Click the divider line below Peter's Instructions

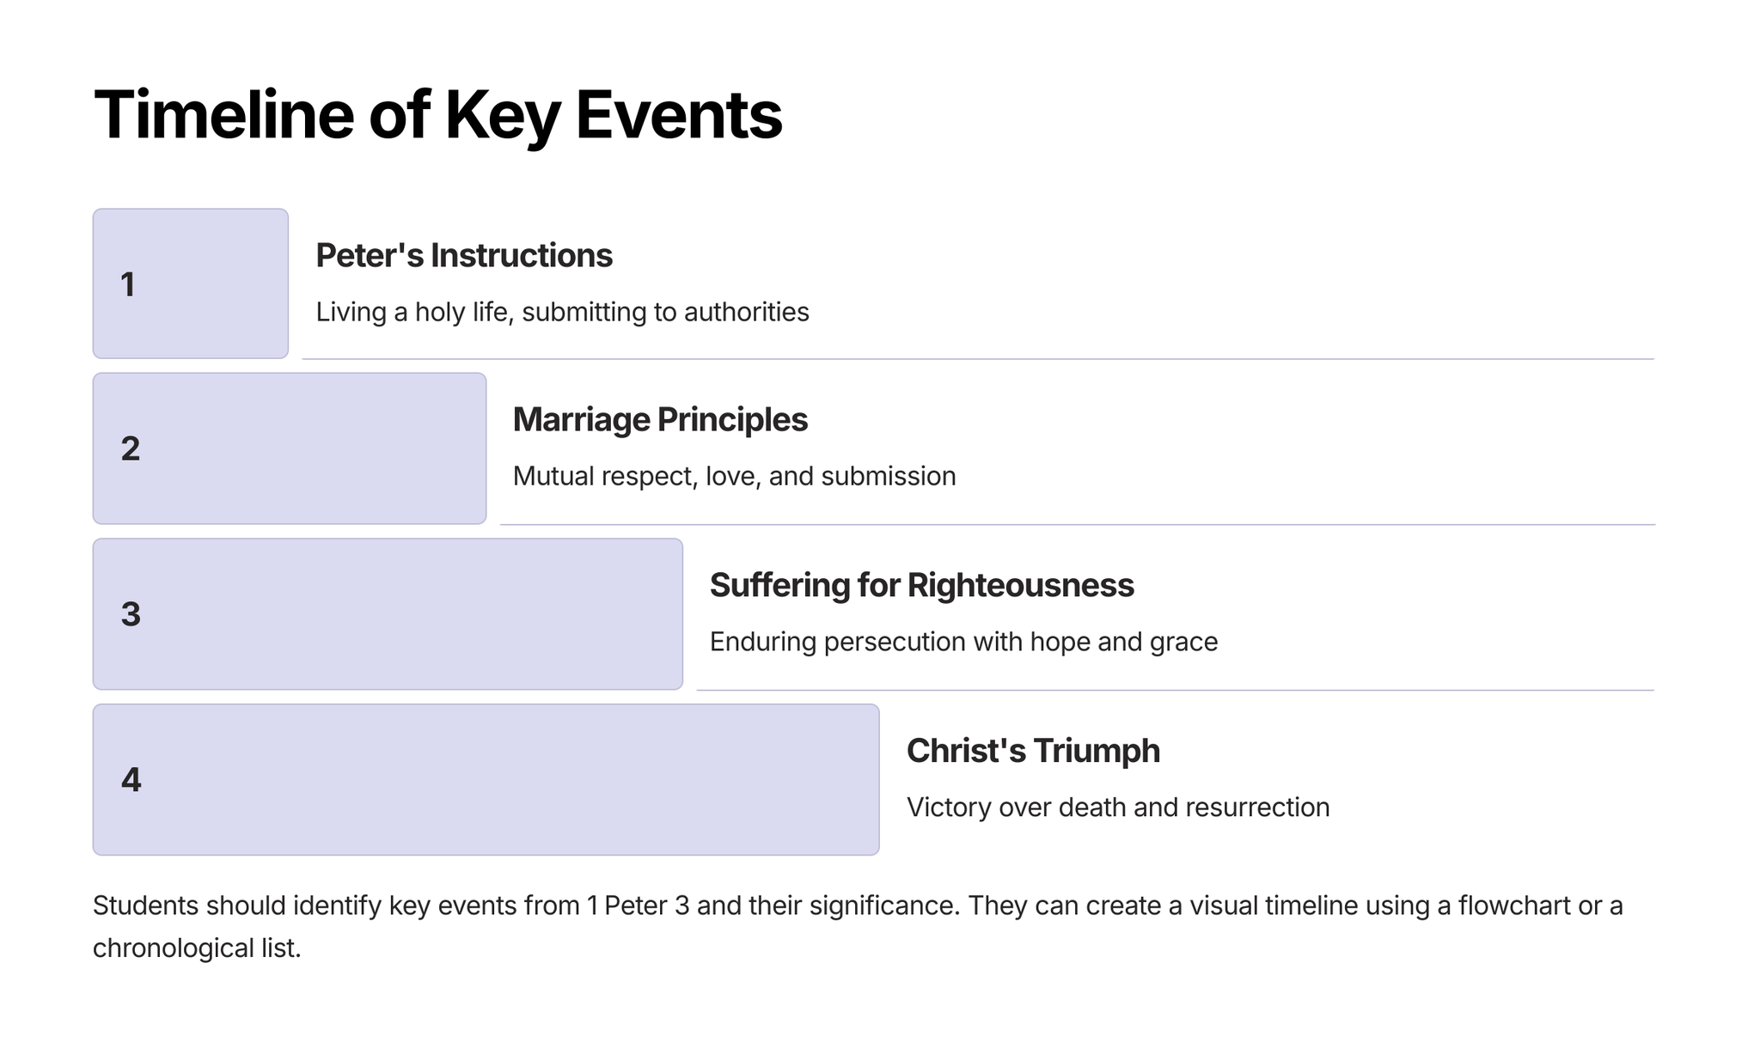[x=977, y=359]
